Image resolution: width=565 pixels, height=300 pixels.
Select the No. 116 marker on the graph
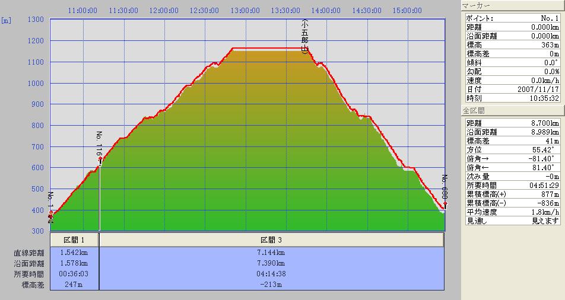100,159
